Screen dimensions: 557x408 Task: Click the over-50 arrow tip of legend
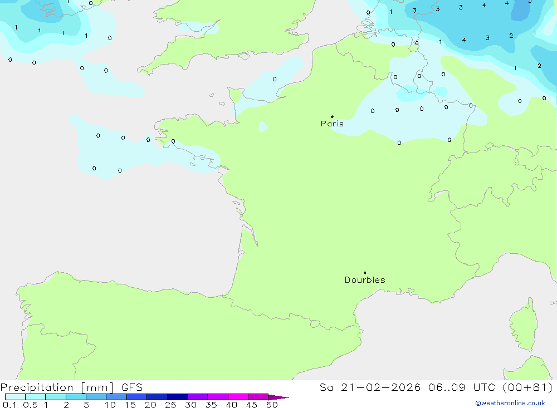coord(278,397)
